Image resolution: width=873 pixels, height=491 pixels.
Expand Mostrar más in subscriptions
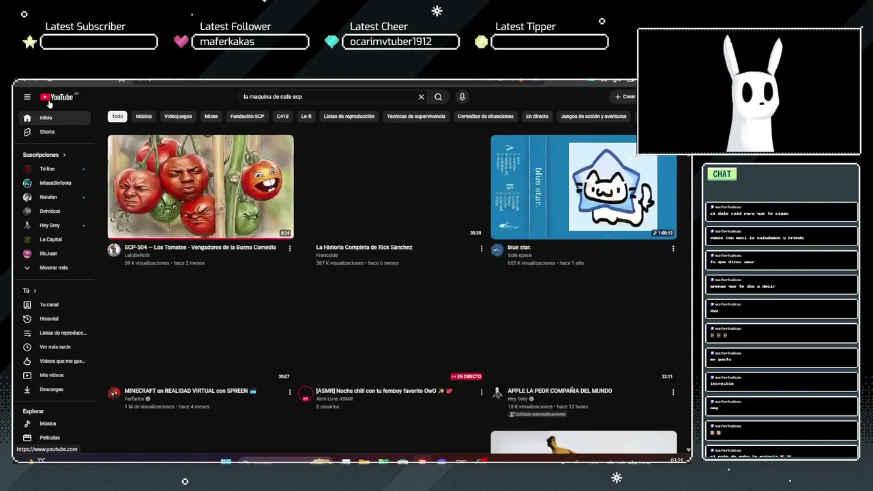[54, 268]
